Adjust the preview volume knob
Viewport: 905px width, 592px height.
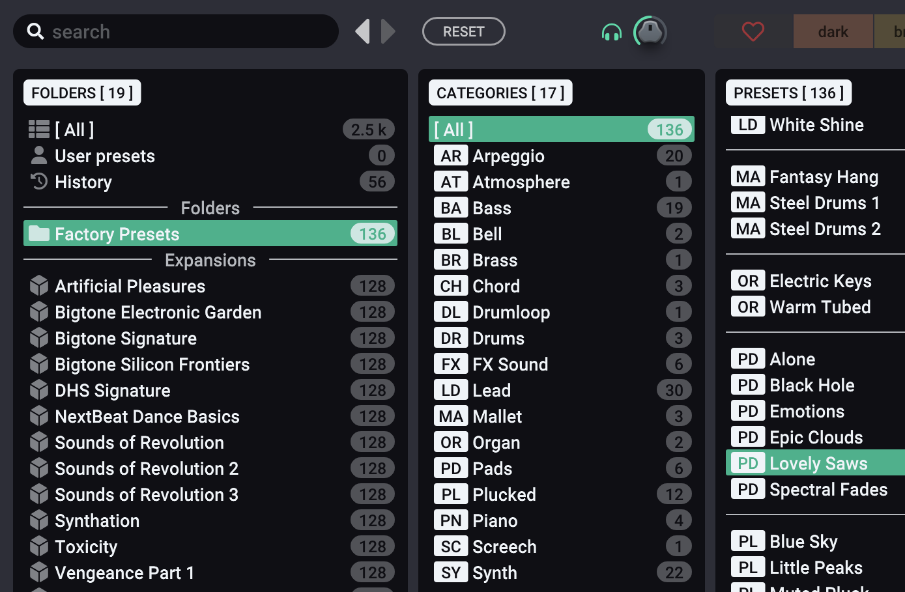pyautogui.click(x=650, y=31)
